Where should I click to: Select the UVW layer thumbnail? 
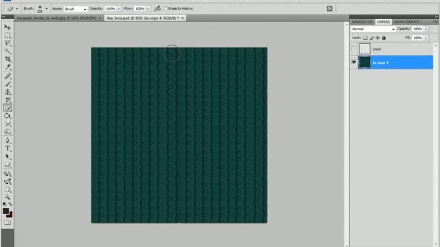(x=364, y=49)
